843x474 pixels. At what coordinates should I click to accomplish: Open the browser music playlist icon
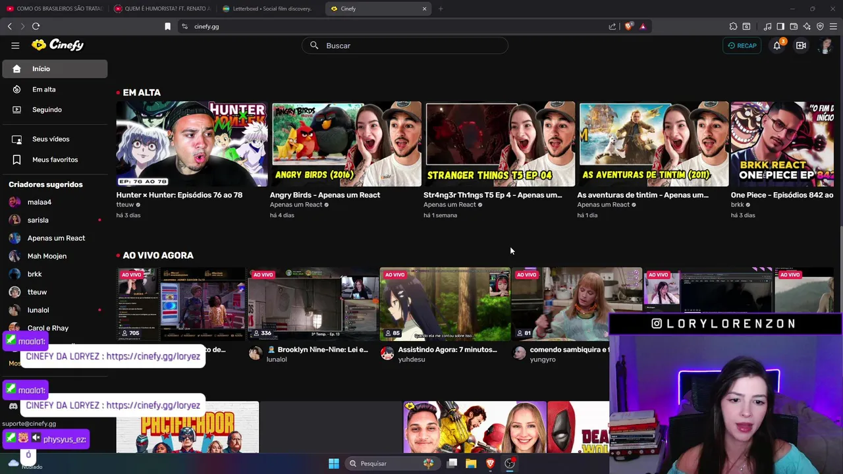point(767,26)
